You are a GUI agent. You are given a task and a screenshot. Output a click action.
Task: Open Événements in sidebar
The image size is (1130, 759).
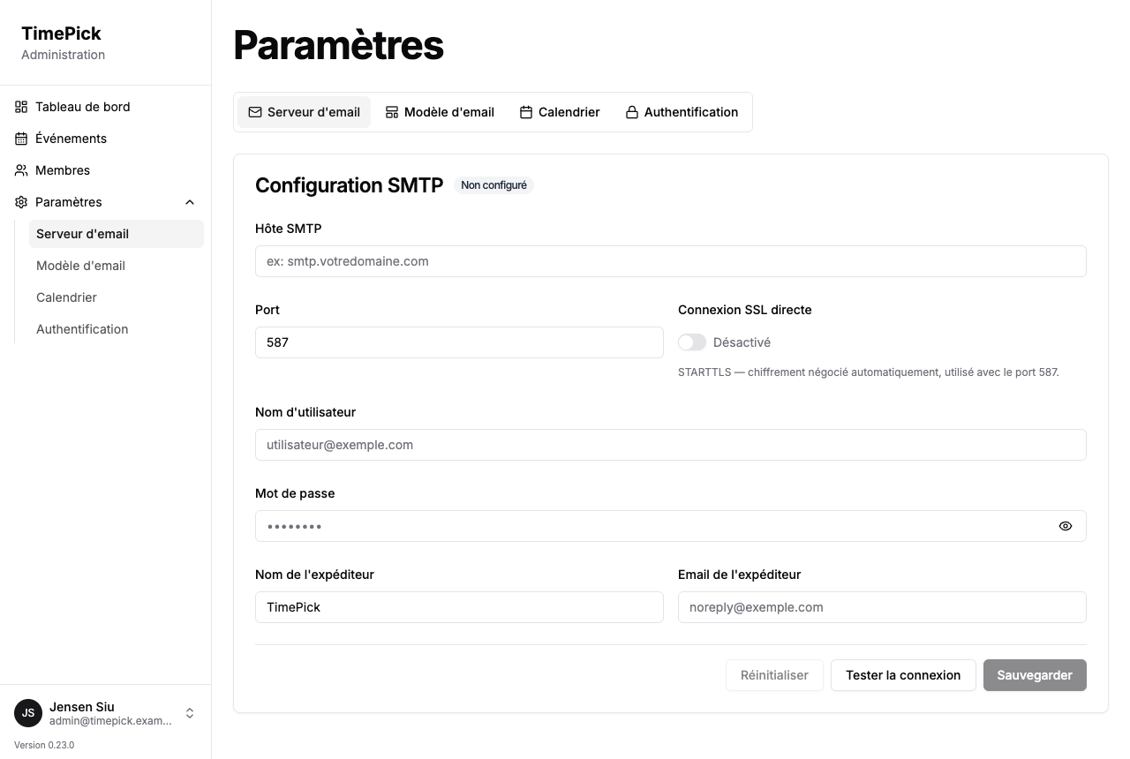pyautogui.click(x=106, y=139)
